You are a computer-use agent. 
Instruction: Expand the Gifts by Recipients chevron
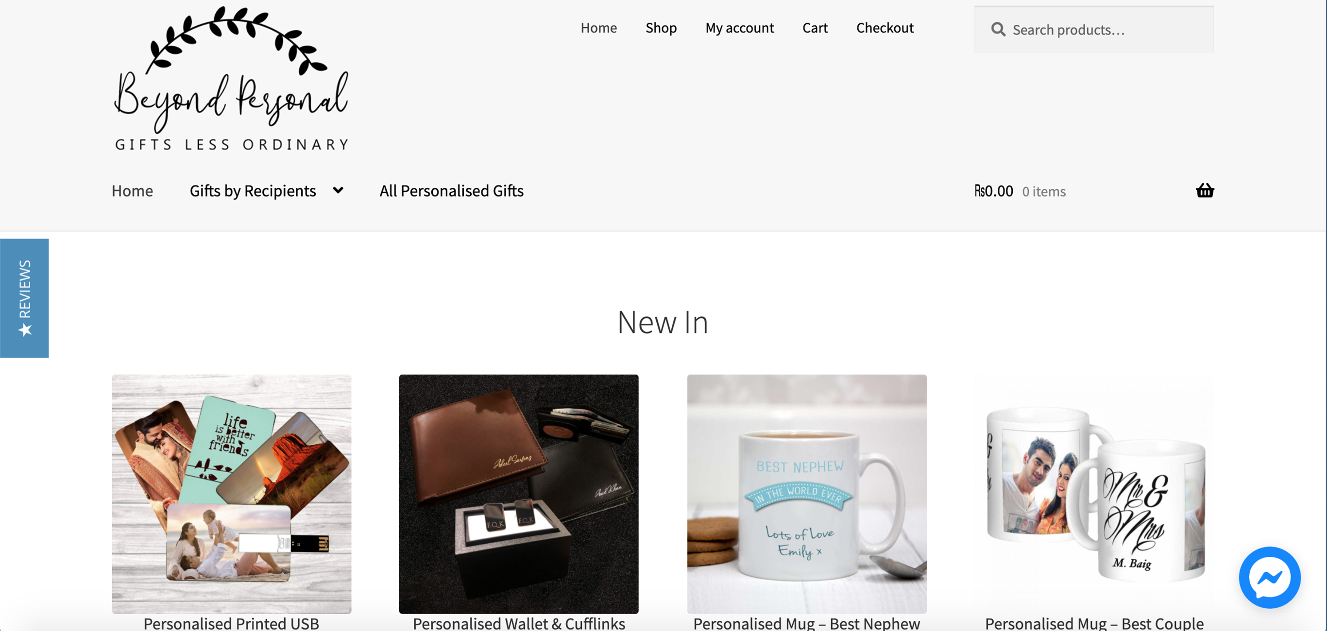click(x=338, y=190)
